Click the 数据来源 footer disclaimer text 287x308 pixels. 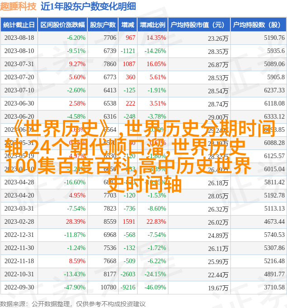[73, 304]
